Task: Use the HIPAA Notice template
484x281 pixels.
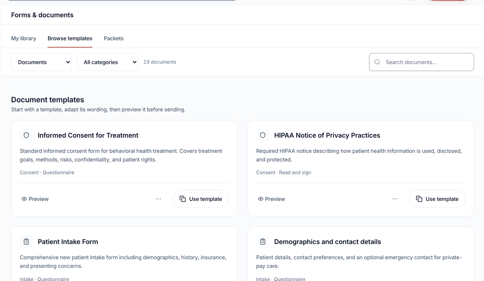Action: click(x=437, y=199)
